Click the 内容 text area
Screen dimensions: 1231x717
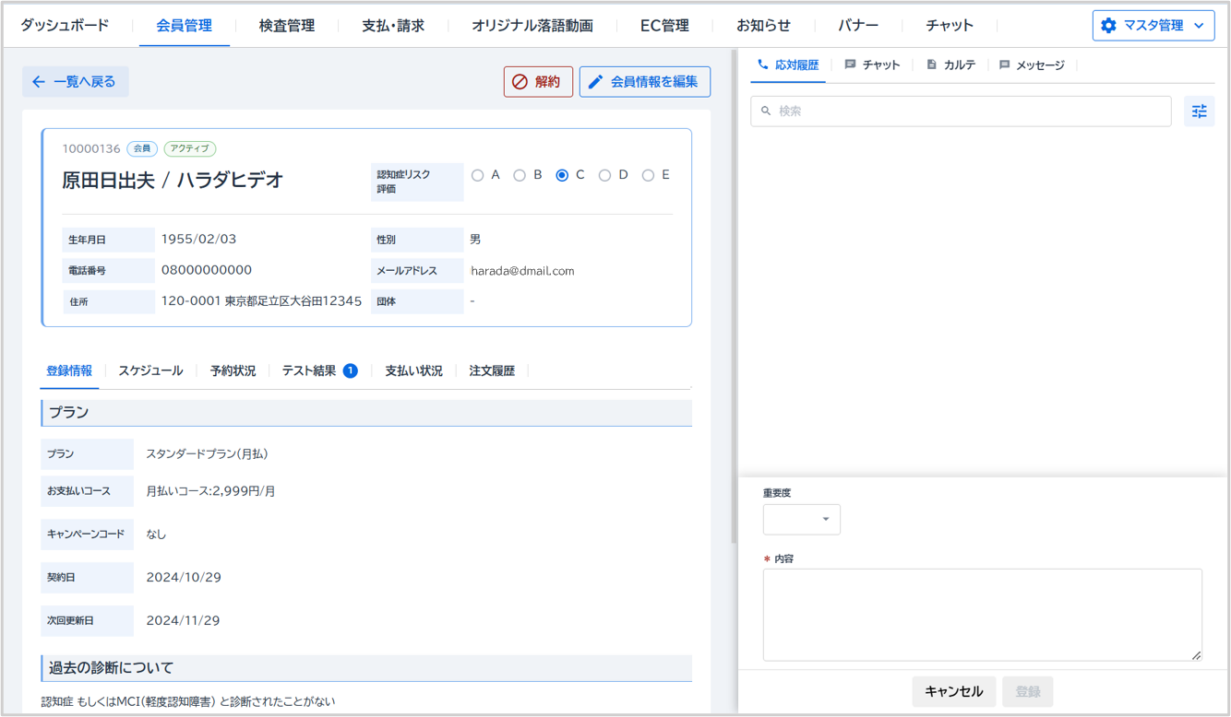982,614
